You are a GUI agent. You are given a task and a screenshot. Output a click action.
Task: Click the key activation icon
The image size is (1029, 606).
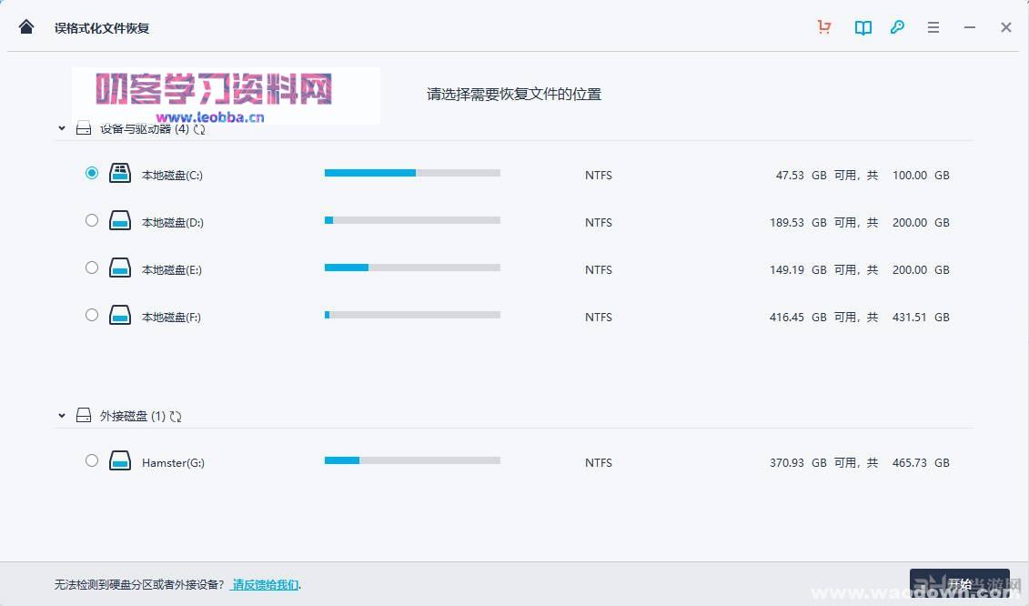897,27
